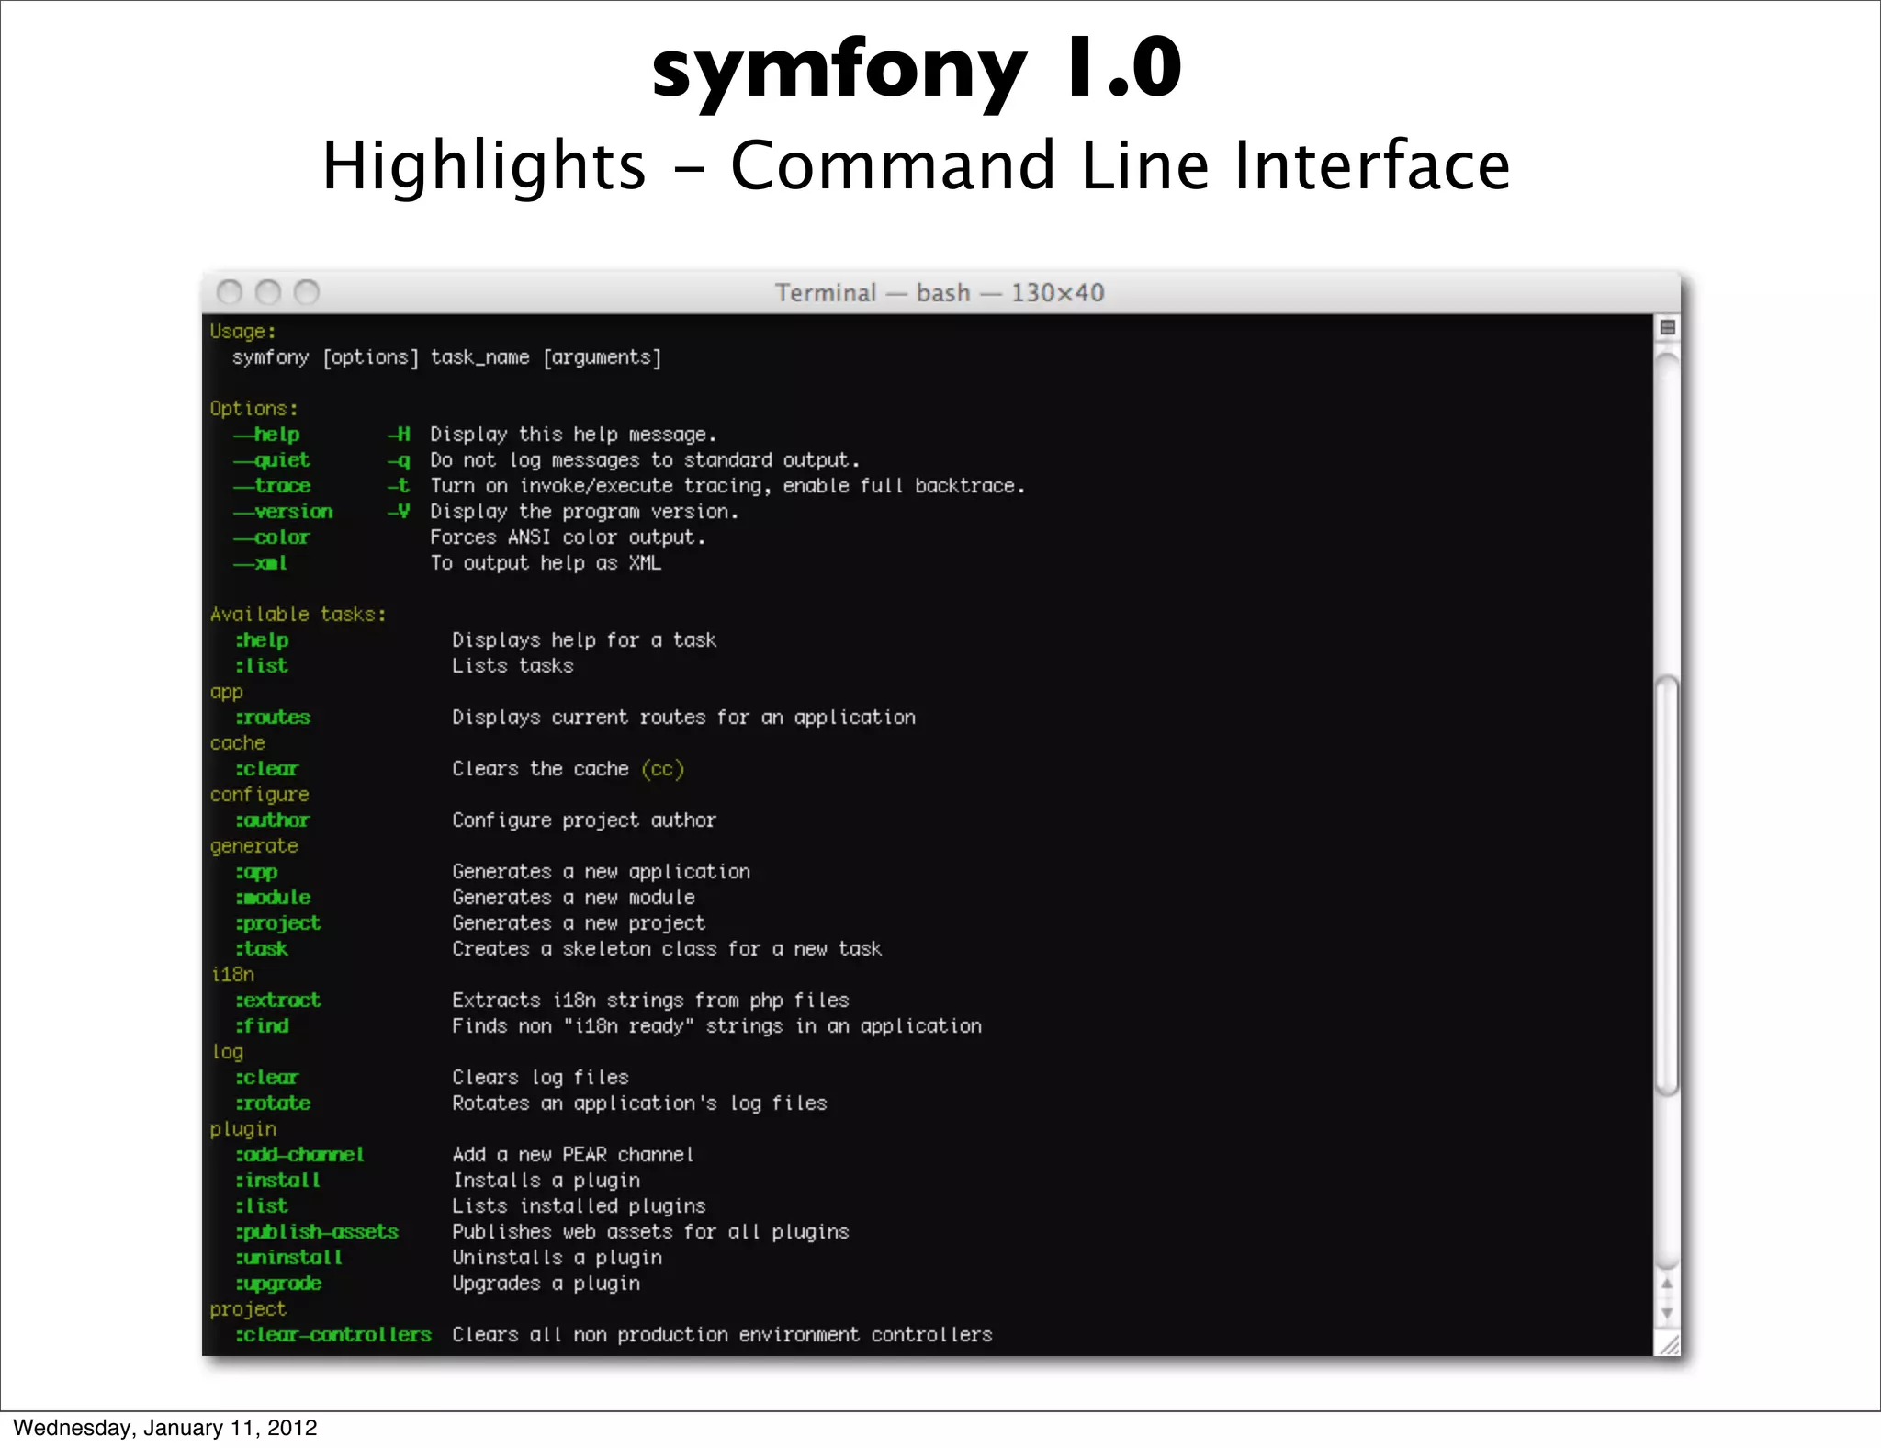This screenshot has height=1448, width=1881.
Task: Click the 'app' namespace label
Action: point(226,693)
